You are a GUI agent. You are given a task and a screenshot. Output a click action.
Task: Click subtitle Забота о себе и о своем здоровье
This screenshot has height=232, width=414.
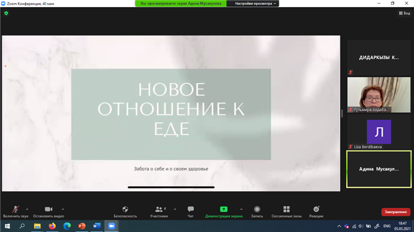[171, 169]
